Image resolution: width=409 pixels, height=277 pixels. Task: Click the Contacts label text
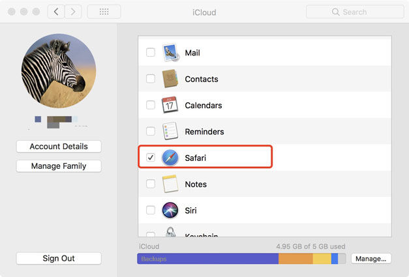tap(202, 79)
